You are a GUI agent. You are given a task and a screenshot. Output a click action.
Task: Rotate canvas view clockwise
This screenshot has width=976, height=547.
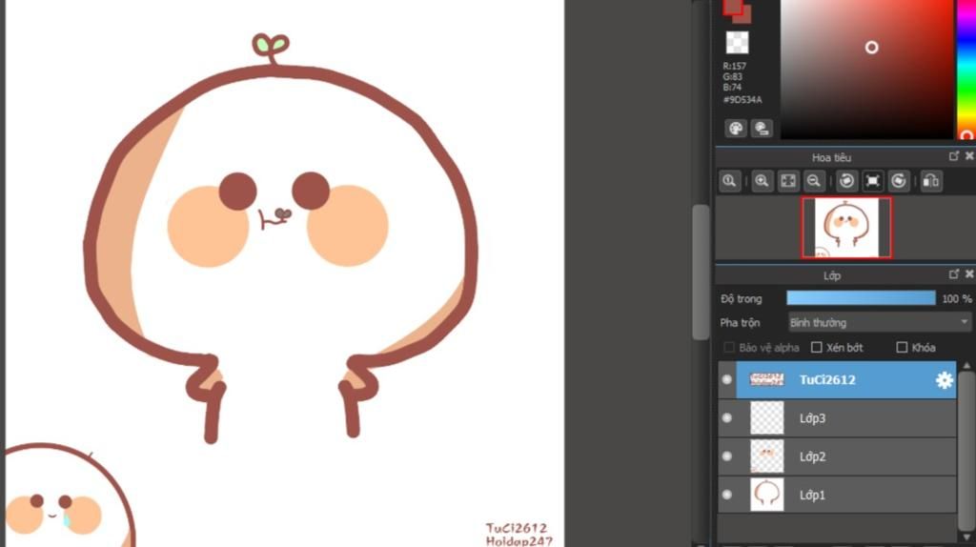899,181
